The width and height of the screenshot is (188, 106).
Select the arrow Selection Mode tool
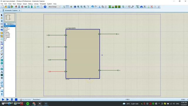coord(2,15)
